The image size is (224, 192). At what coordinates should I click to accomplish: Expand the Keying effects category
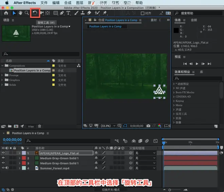174,101
